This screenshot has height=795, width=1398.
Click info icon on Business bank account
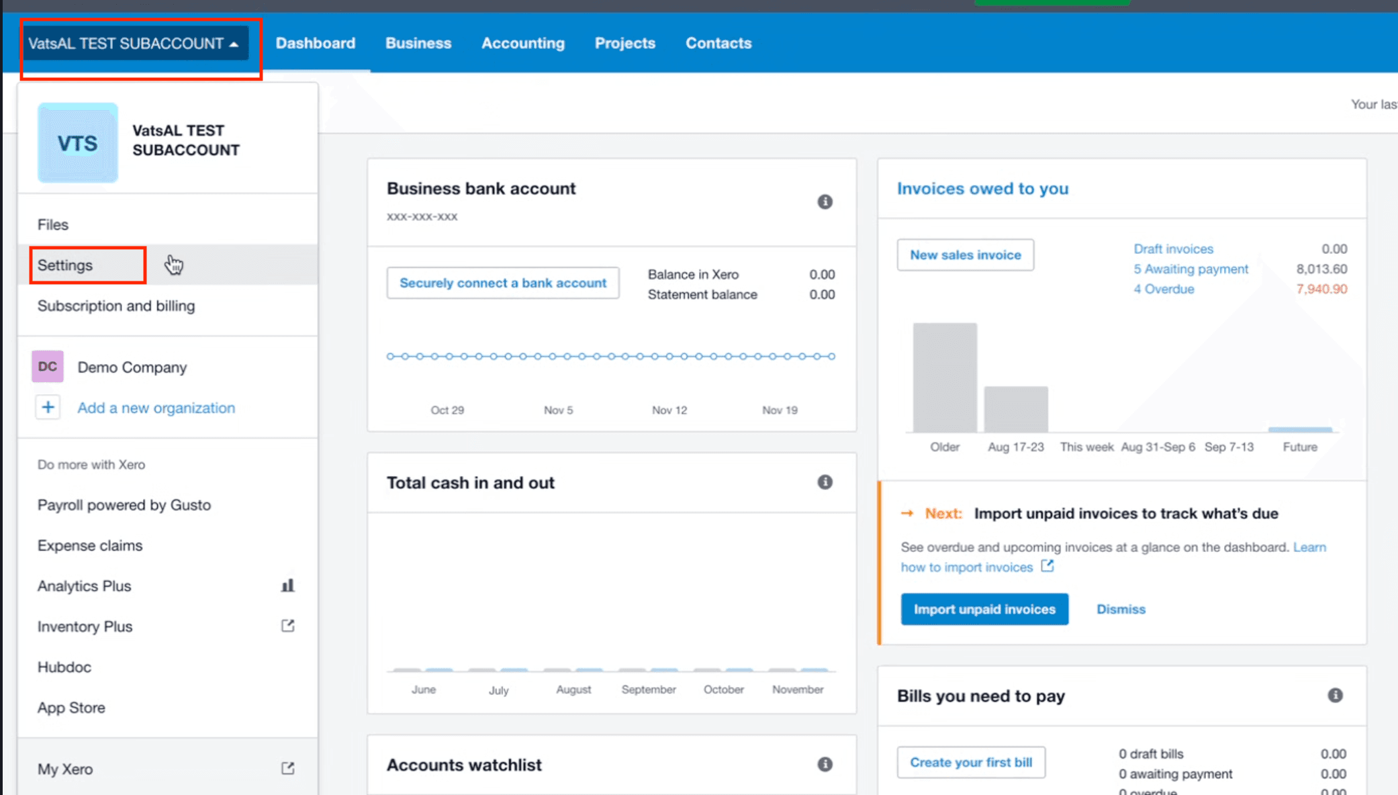point(825,202)
